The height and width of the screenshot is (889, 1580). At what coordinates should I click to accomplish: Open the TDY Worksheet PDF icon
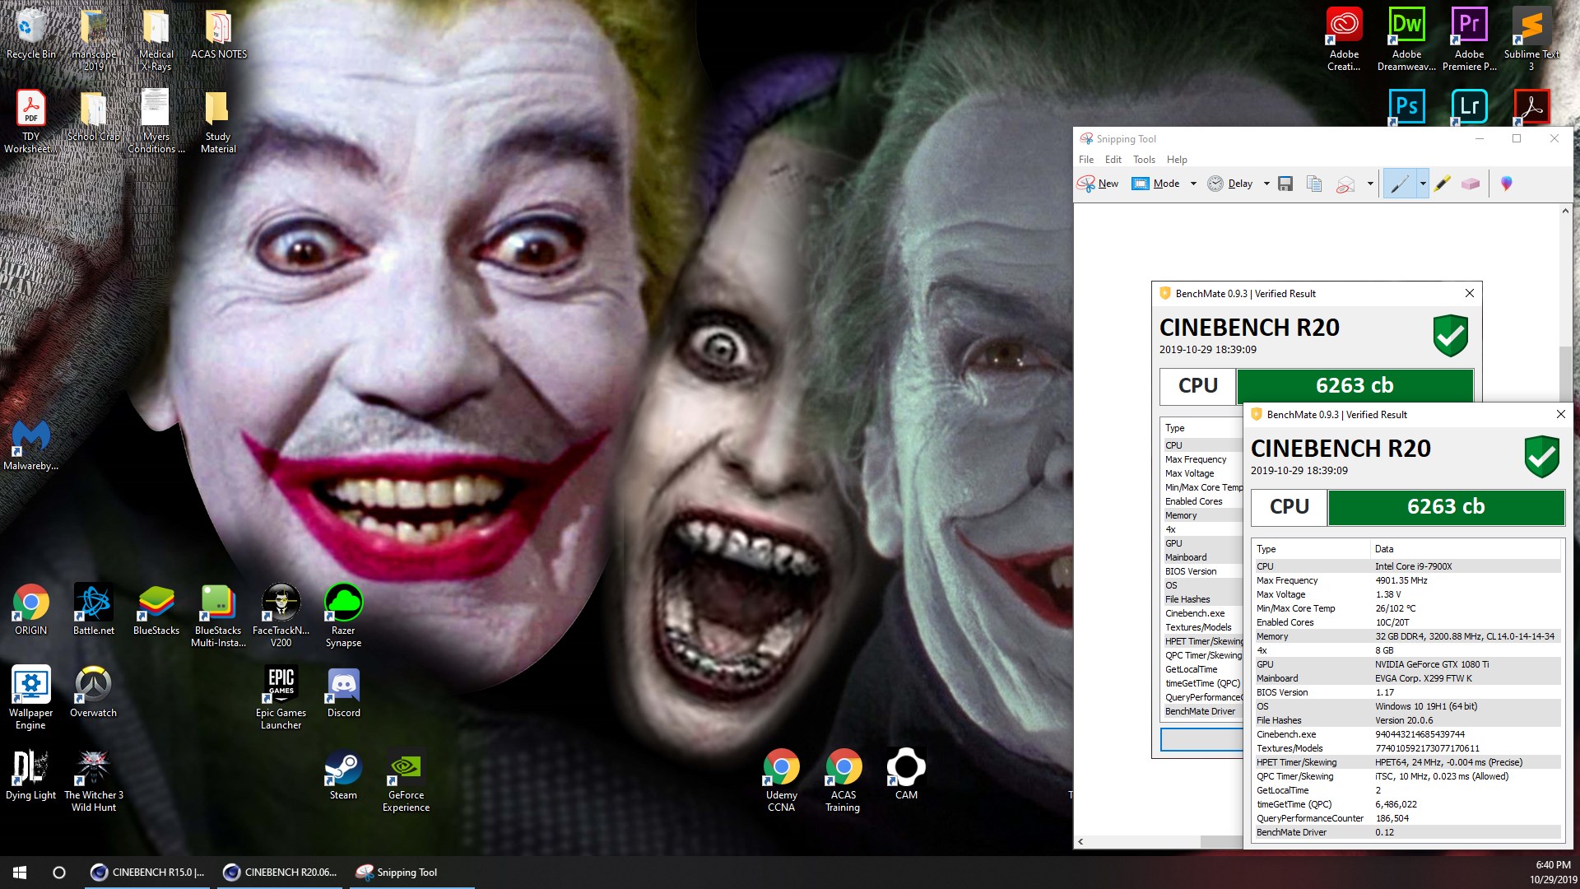point(31,122)
